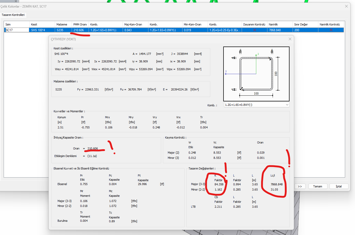This screenshot has width=355, height=235.
Task: Click the torsion capacity Tc 0.89
Action: coord(112,221)
